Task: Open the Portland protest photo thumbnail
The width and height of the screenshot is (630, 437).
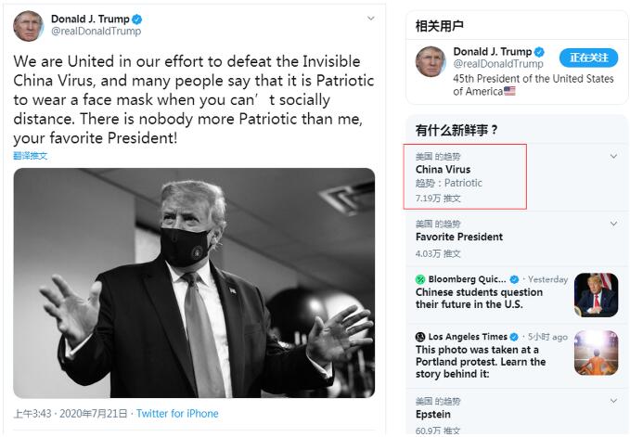Action: point(597,353)
